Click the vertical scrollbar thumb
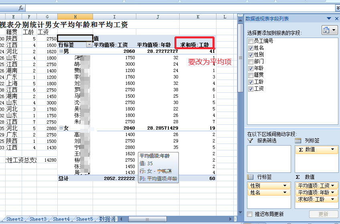The image size is (340, 224). [x=240, y=58]
